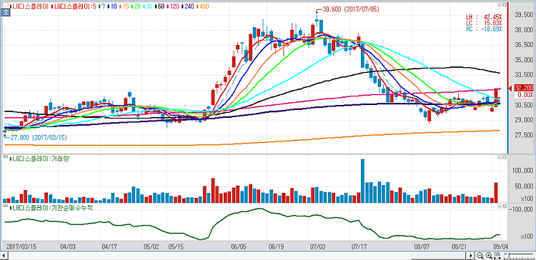Adjust the chart zoom slider handle
This screenshot has width=536, height=260.
point(509,254)
